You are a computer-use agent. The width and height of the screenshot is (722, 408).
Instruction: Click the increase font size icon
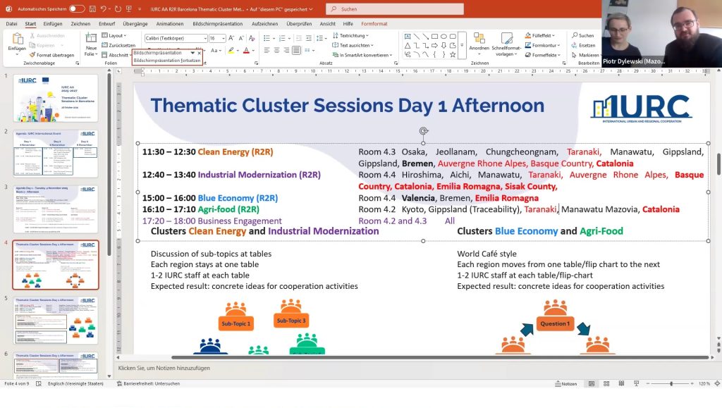233,38
